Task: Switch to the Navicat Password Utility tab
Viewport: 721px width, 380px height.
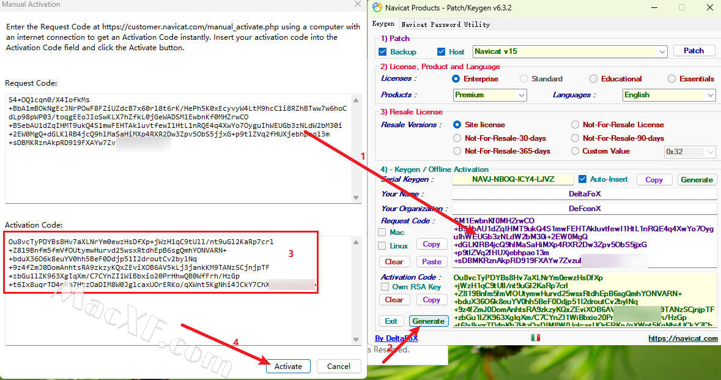Action: pyautogui.click(x=445, y=24)
